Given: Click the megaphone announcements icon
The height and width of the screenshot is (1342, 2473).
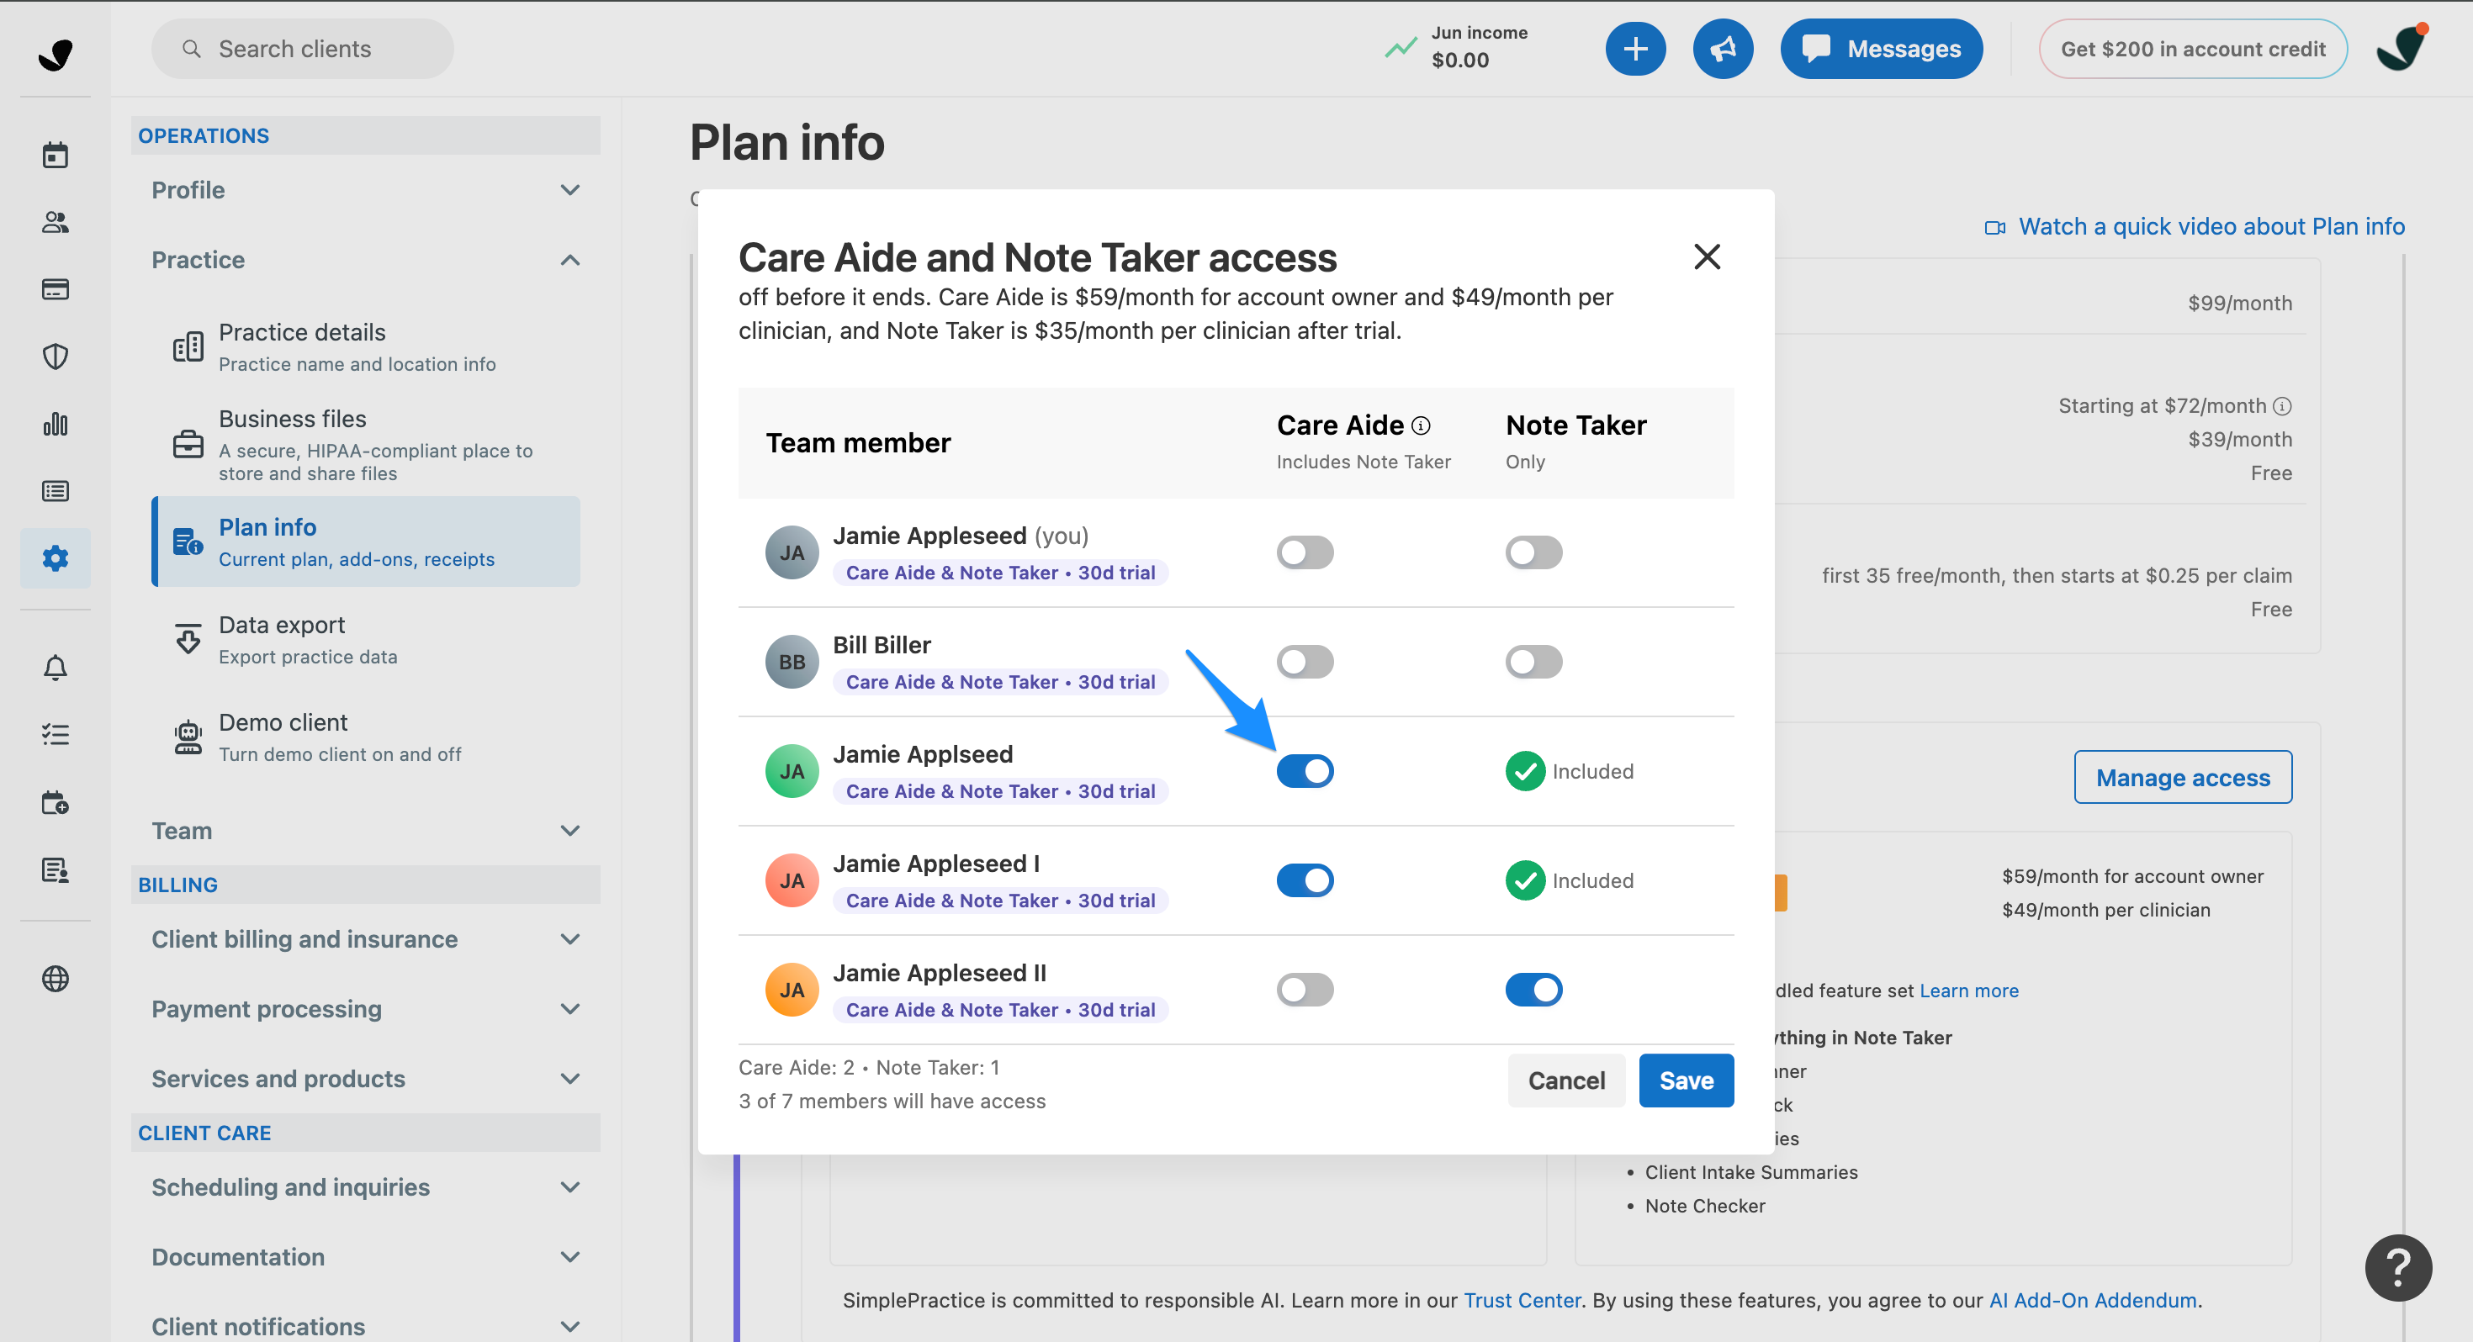Looking at the screenshot, I should pyautogui.click(x=1723, y=48).
